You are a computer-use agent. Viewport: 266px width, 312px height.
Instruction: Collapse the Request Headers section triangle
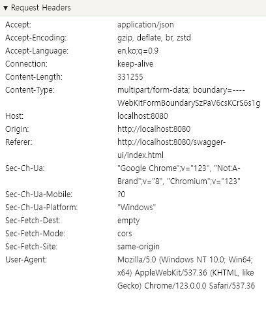coord(6,8)
